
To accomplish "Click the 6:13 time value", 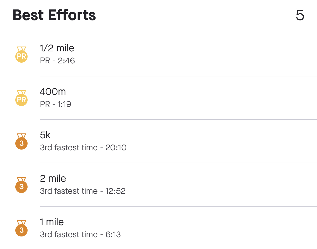I will coord(113,234).
